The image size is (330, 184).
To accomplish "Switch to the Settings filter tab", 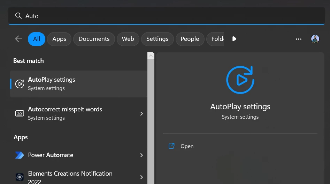I will (x=158, y=39).
